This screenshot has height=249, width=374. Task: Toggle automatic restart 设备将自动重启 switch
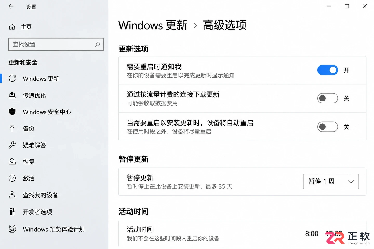pyautogui.click(x=328, y=127)
